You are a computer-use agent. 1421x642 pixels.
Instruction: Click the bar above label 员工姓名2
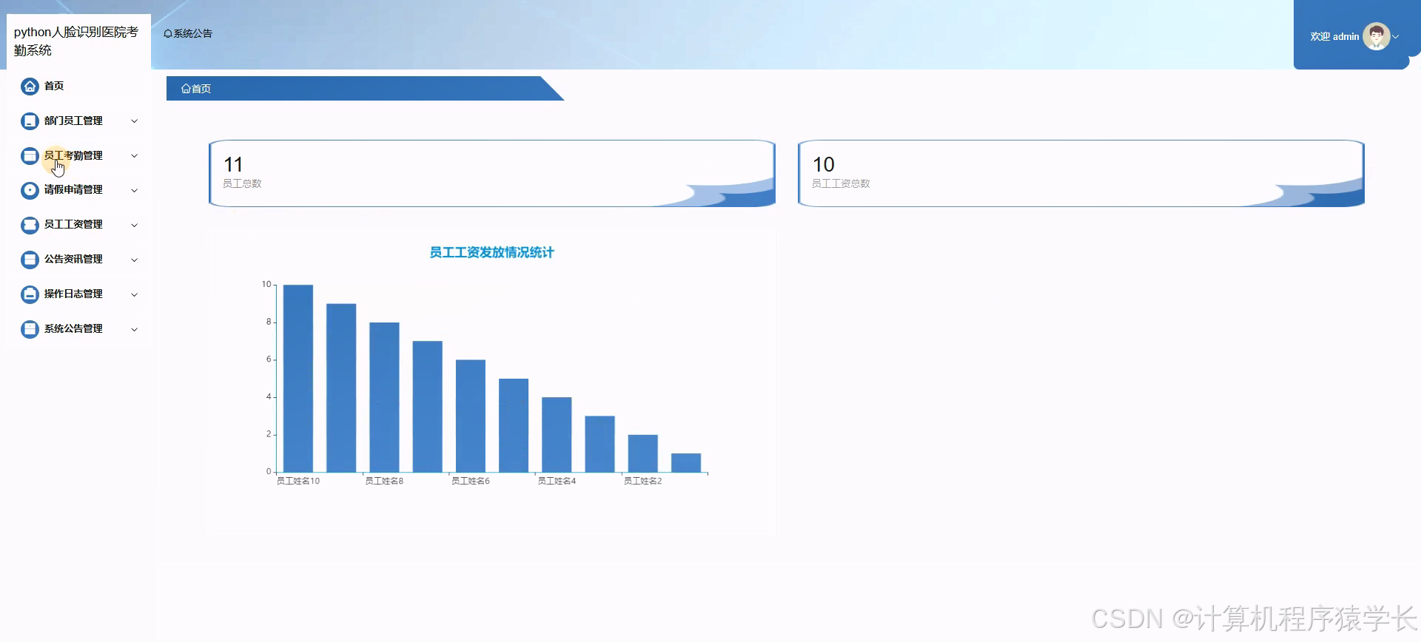[643, 453]
